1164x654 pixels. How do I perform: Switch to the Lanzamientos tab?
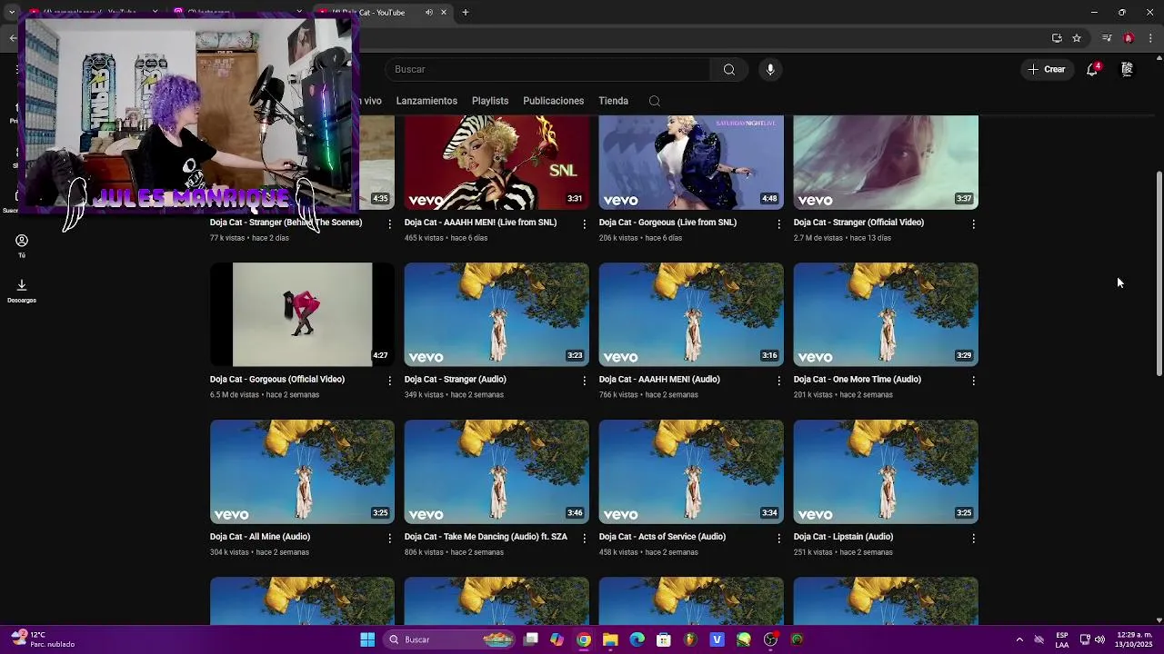point(426,101)
